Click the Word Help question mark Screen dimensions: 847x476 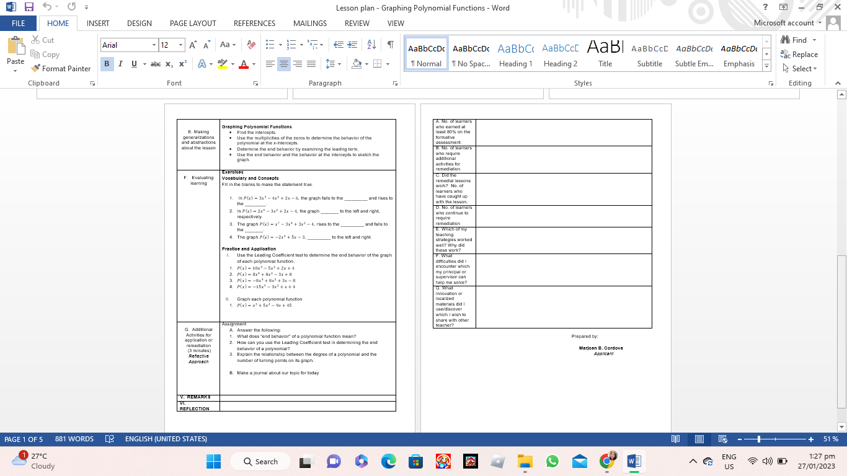click(x=766, y=7)
